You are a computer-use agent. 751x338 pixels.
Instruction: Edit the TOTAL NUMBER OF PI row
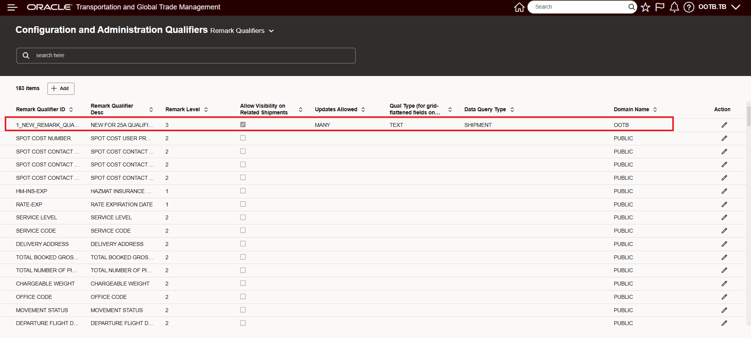[724, 270]
